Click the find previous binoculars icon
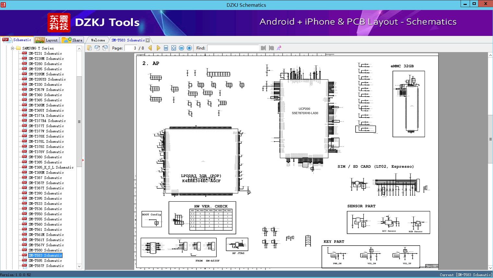This screenshot has width=493, height=278. point(263,48)
